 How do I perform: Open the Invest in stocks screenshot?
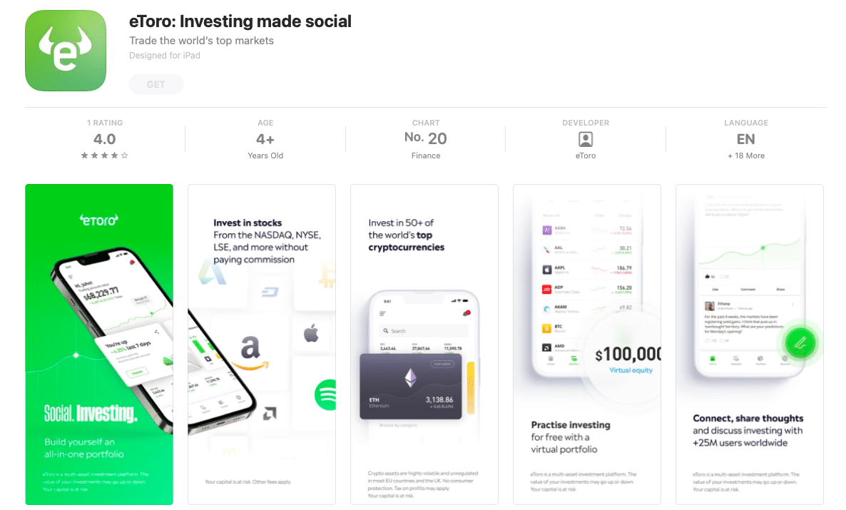coord(262,345)
